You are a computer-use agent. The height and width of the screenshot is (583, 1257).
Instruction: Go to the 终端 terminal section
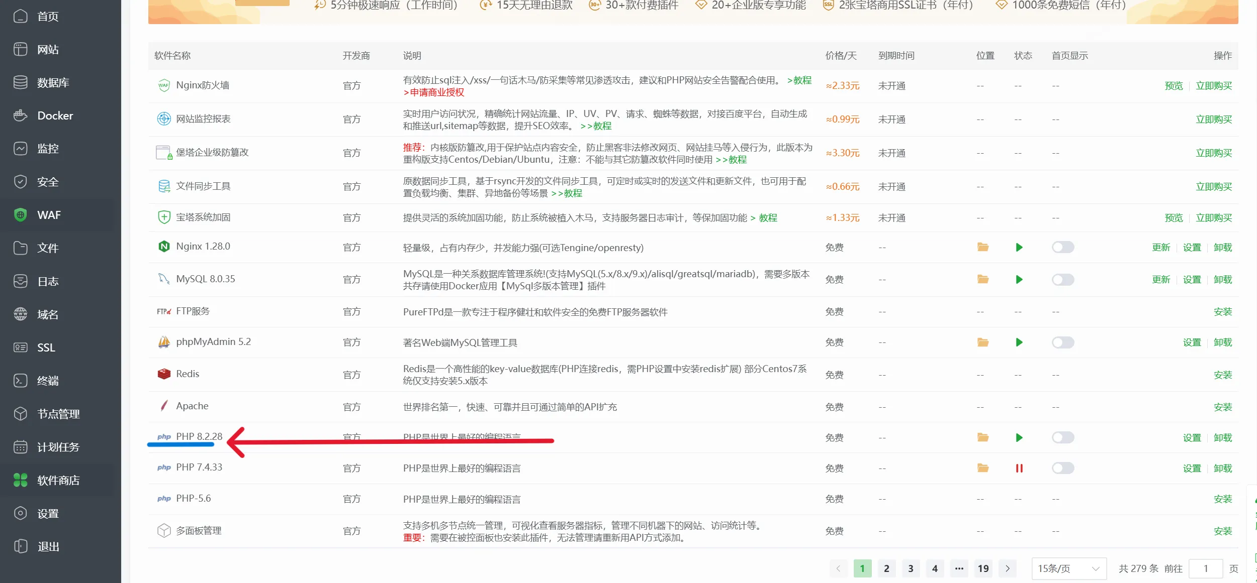[48, 381]
